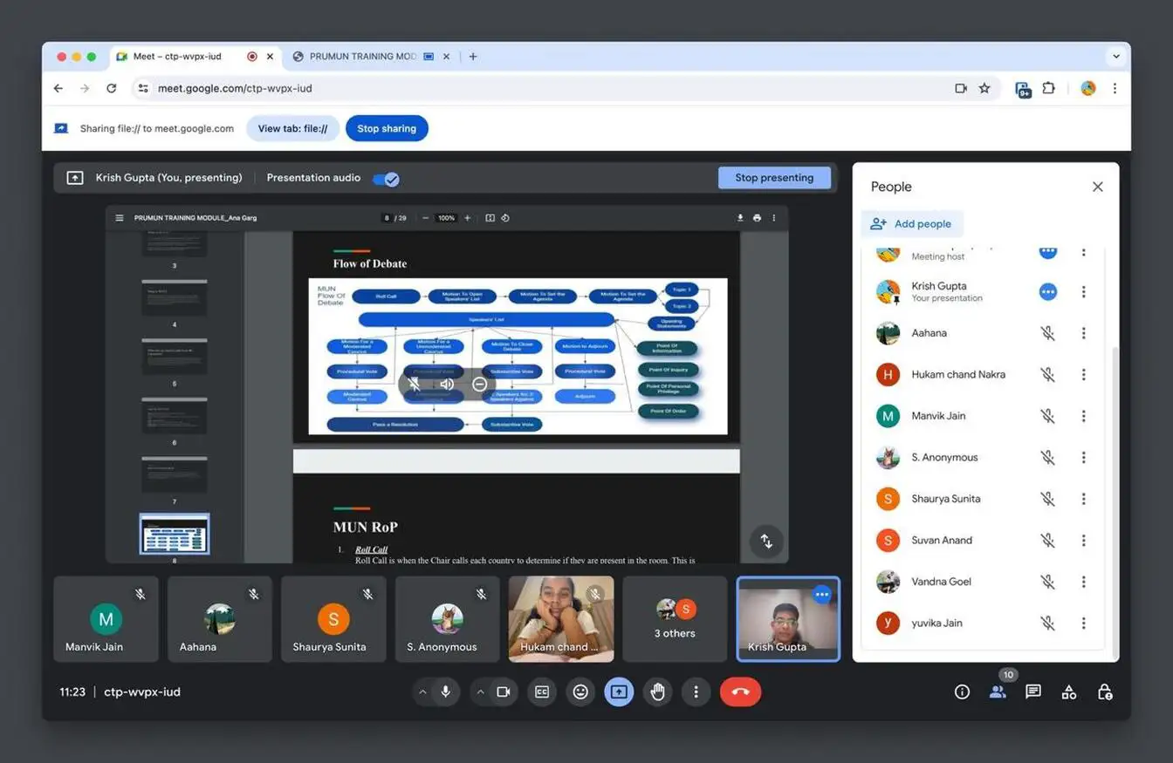The width and height of the screenshot is (1173, 763).
Task: Select the Meet ctp-wvpx-iud browser tab
Action: pyautogui.click(x=177, y=57)
